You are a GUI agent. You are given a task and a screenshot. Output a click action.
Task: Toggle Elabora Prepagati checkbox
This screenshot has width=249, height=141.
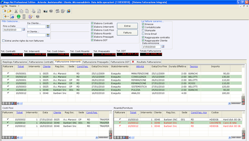[x=92, y=37]
